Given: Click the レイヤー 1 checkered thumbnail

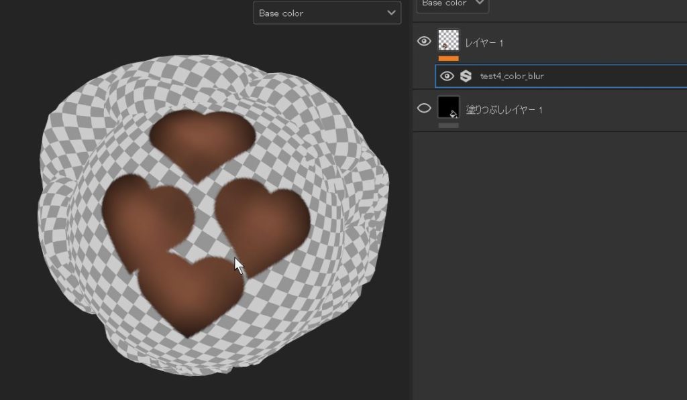Looking at the screenshot, I should coord(448,40).
